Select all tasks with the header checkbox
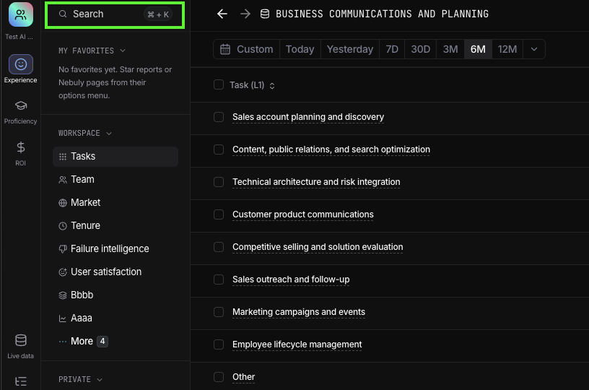The image size is (589, 390). [219, 84]
